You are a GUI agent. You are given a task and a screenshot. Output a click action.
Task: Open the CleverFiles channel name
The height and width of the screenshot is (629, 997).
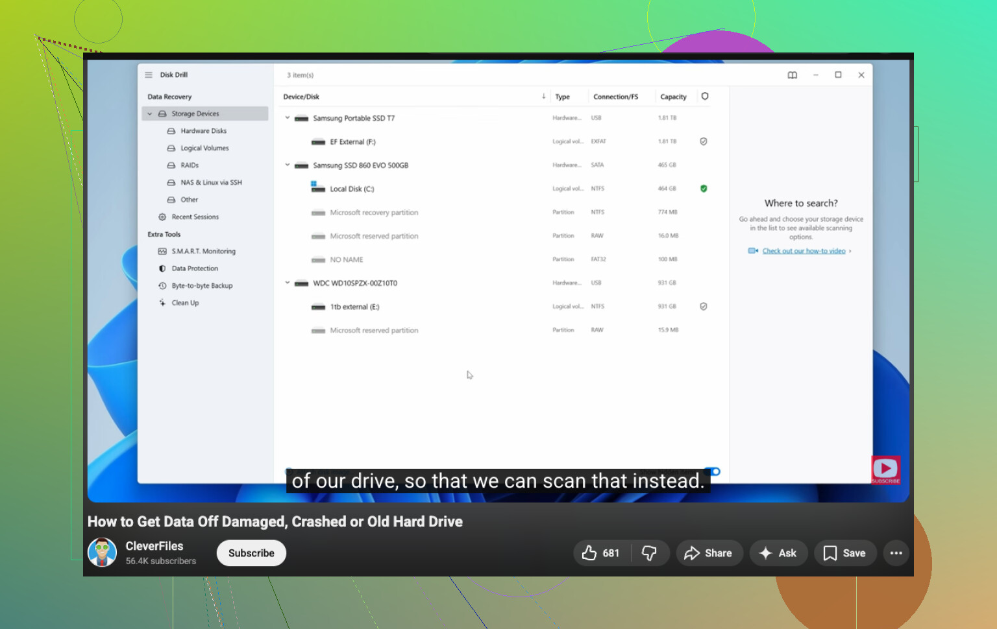point(154,546)
